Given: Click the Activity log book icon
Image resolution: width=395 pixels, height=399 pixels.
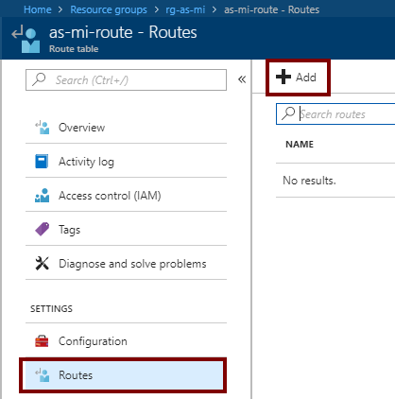Looking at the screenshot, I should click(x=42, y=162).
